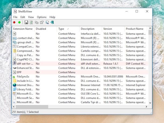Click the vertical scrollbar thumb
This screenshot has width=164, height=123.
(150, 32)
